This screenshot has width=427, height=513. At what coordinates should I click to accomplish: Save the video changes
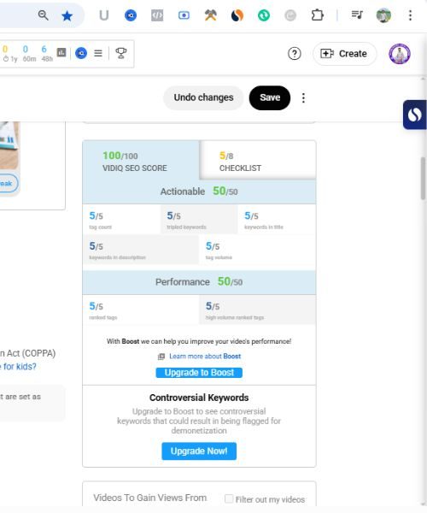[270, 97]
